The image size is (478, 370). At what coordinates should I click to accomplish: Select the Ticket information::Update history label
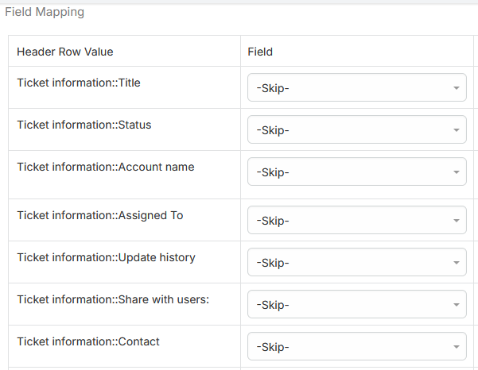tap(106, 257)
